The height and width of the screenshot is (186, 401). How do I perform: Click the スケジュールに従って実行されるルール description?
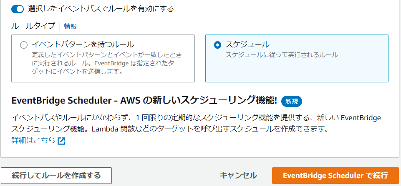pyautogui.click(x=282, y=55)
